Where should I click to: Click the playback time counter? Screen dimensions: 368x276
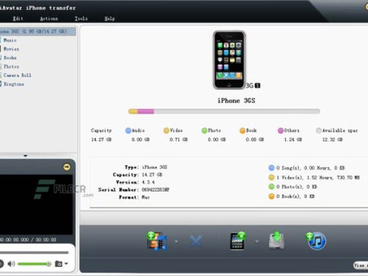click(28, 240)
